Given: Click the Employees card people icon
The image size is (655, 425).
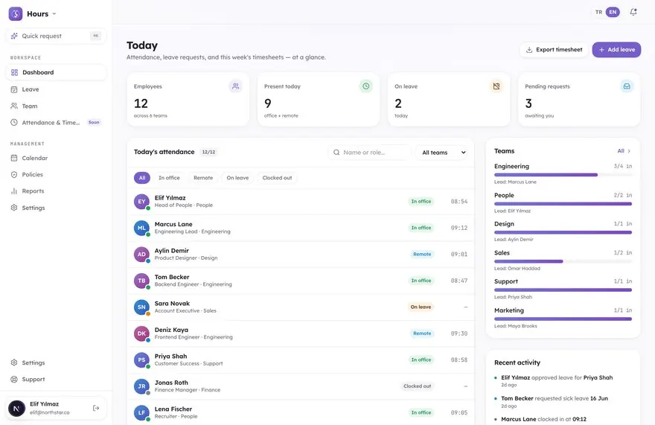Looking at the screenshot, I should [236, 86].
